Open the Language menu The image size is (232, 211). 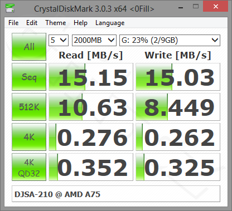(x=110, y=23)
